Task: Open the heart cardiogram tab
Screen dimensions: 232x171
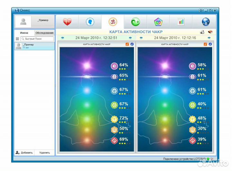Action: pos(67,22)
